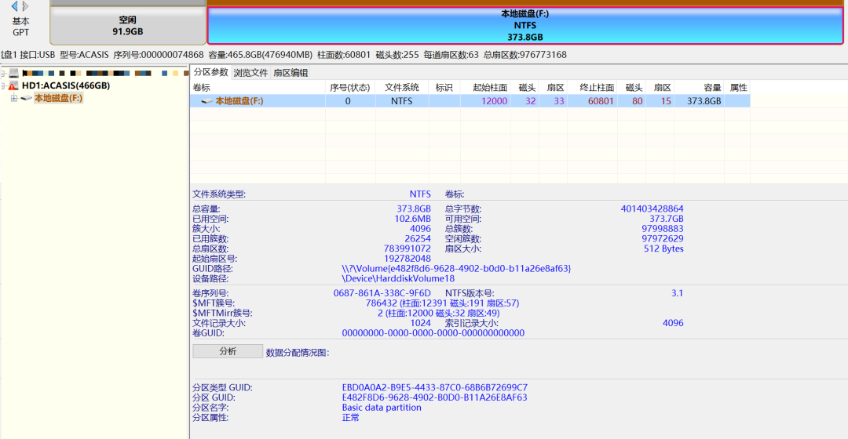Viewport: 848px width, 439px height.
Task: Click the 型号:ACASIS disk info text
Action: tap(84, 55)
